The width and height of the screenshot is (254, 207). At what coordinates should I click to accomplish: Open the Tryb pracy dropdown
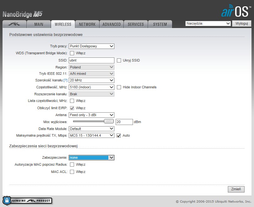point(91,46)
